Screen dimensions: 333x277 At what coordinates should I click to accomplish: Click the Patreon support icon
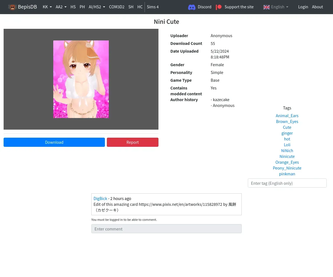(219, 7)
